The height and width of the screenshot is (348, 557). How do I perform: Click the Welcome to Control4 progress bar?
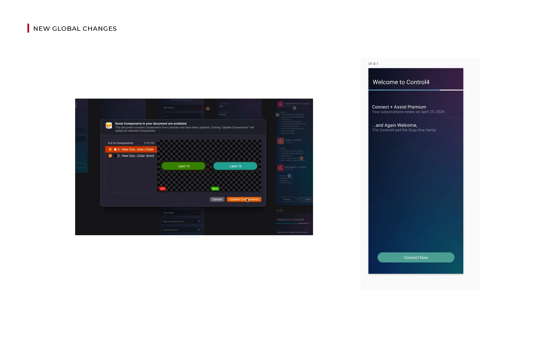[x=416, y=90]
